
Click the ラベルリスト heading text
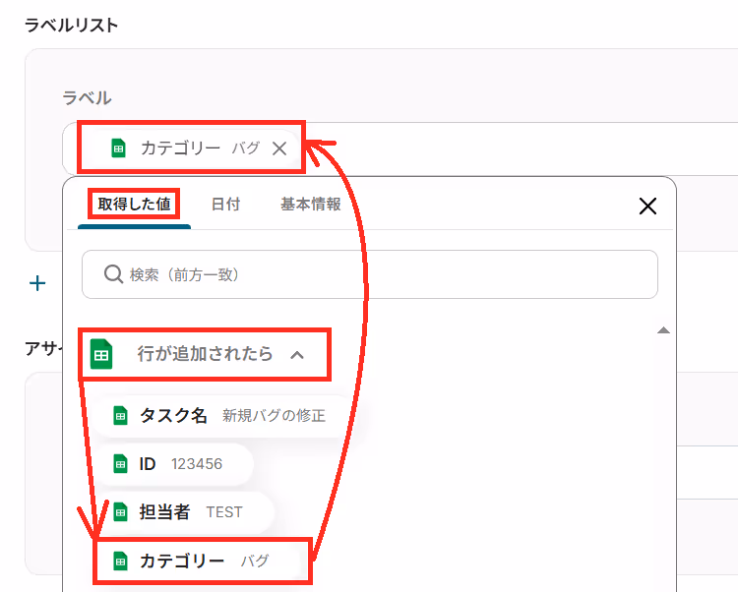click(71, 25)
